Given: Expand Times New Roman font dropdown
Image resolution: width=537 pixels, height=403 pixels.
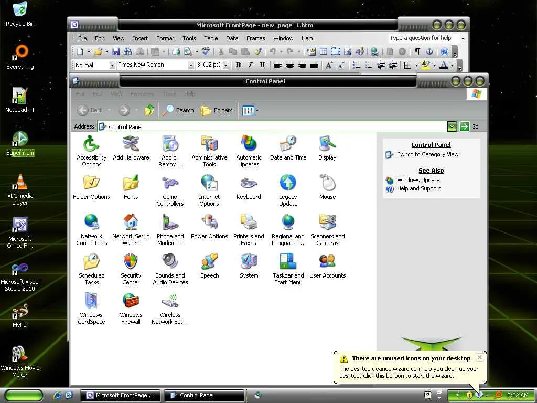Looking at the screenshot, I should pos(191,65).
